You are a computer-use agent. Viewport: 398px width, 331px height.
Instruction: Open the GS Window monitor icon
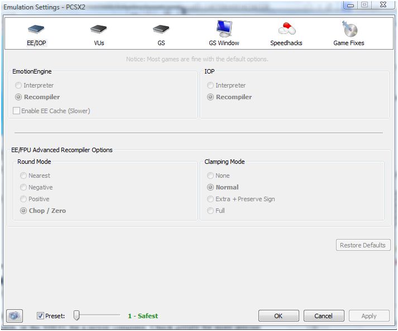pos(224,33)
